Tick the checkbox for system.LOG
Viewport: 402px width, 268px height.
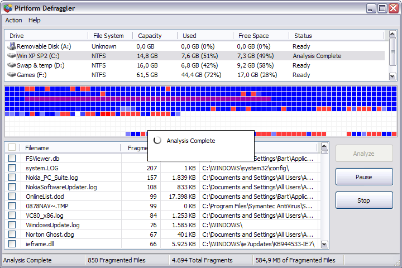click(12, 167)
